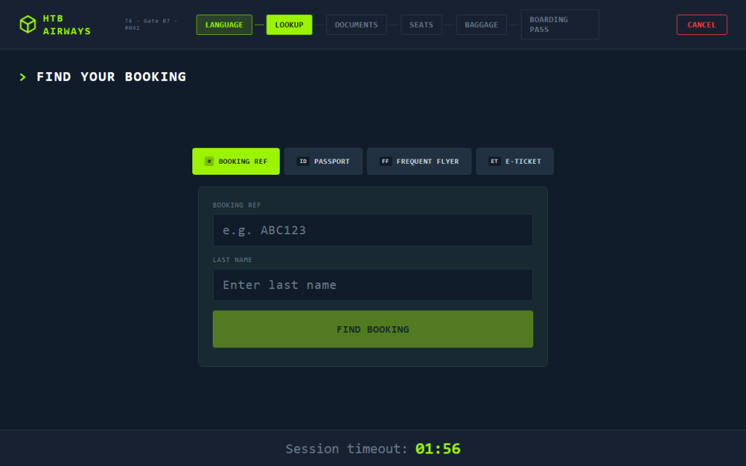Go to the Boarding Pass step

point(560,24)
